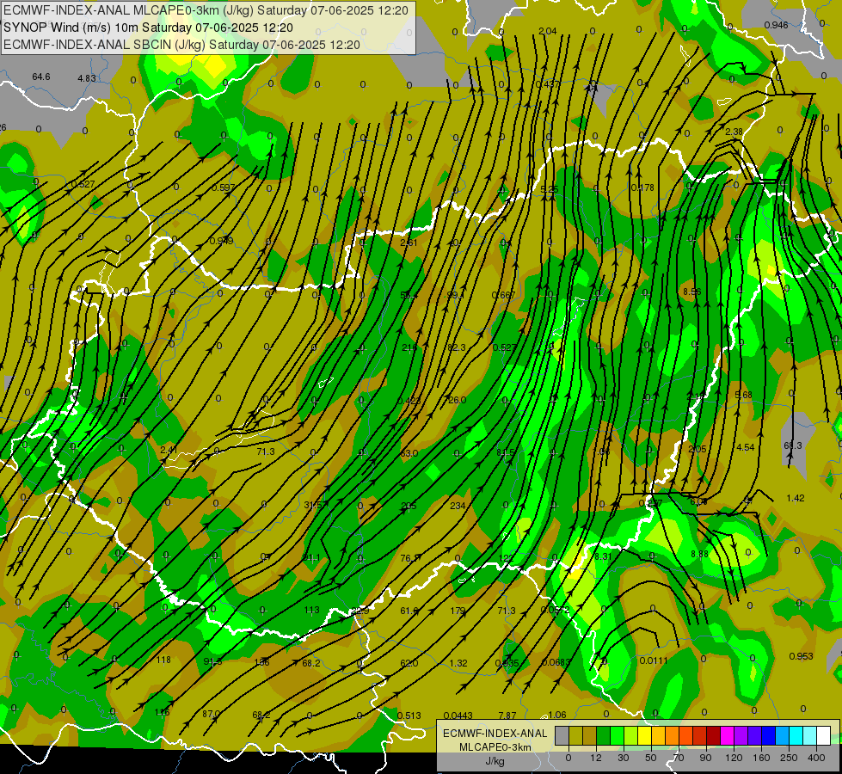Click the map value 64.6
842x774 pixels.
click(x=40, y=77)
